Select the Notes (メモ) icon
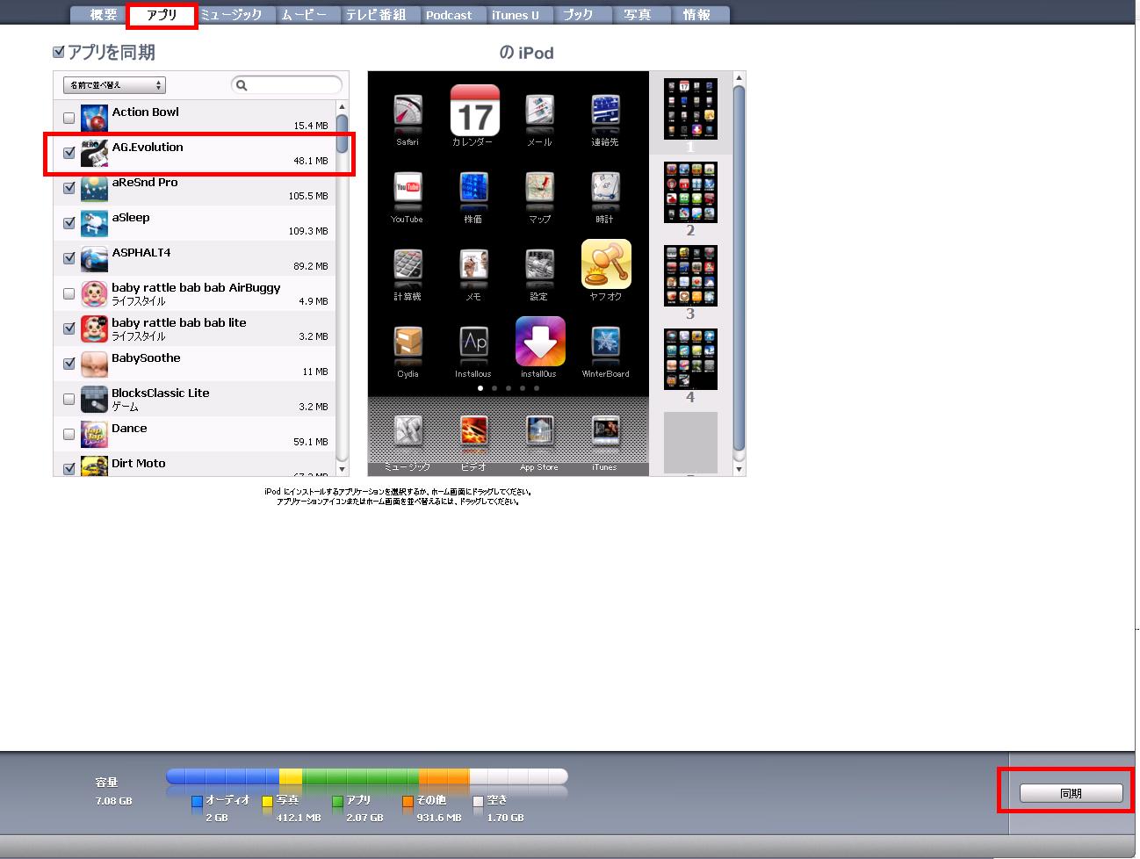Screen dimensions: 1140x859 tap(473, 269)
